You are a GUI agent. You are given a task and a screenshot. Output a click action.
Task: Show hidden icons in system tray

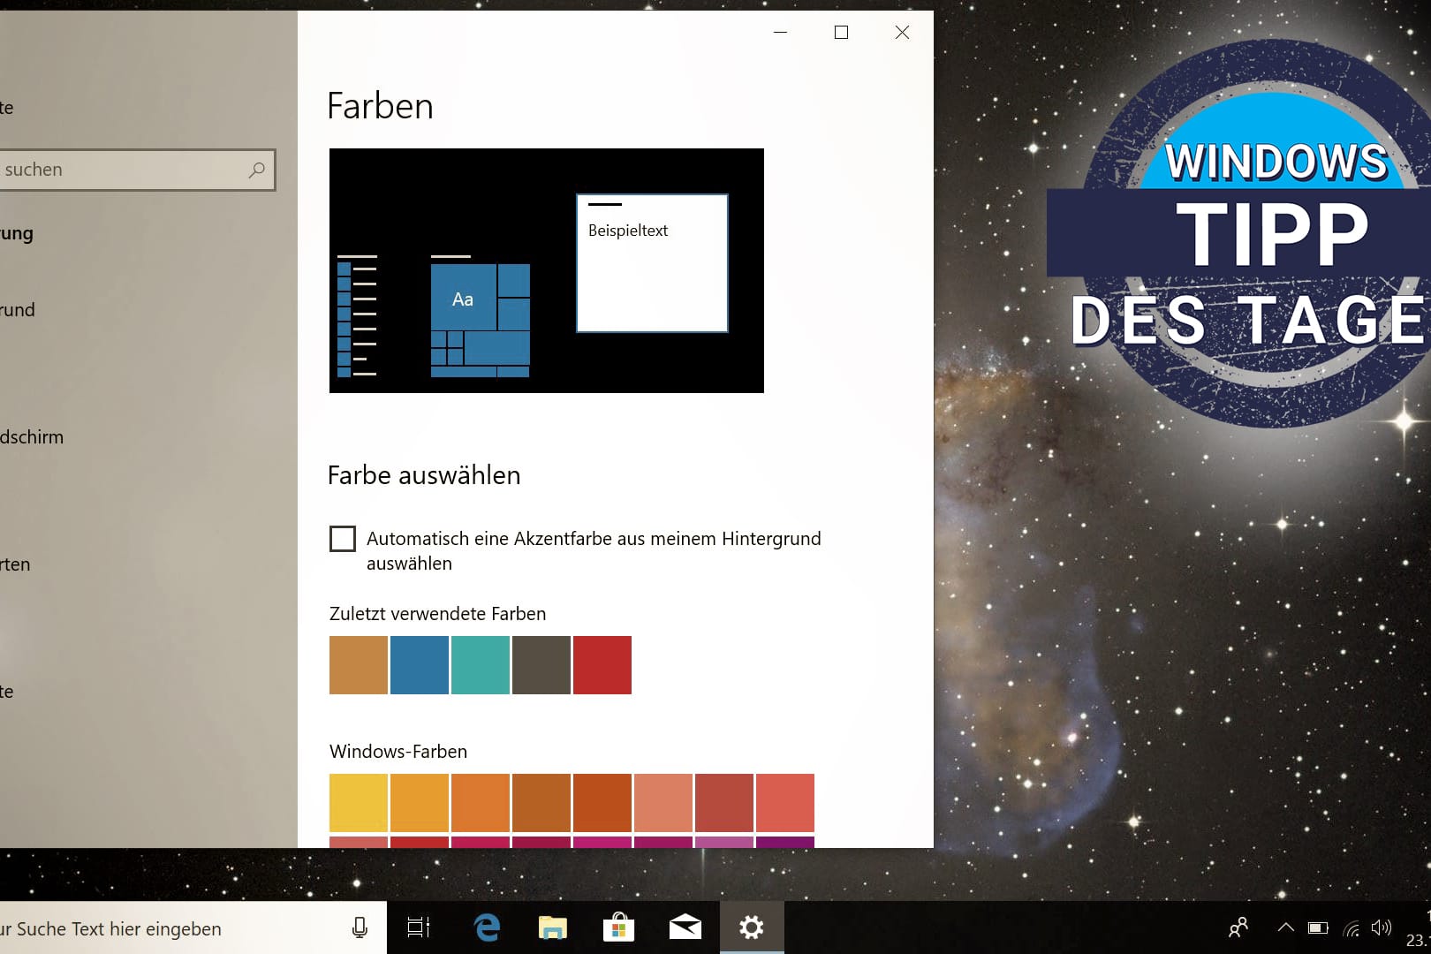pos(1285,927)
